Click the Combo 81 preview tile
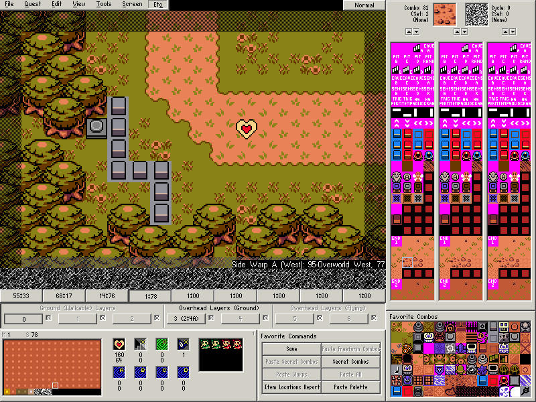536x402 pixels. pos(445,14)
